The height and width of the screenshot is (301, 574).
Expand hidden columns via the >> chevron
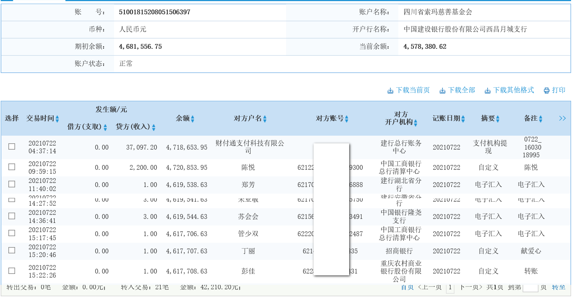pos(562,118)
